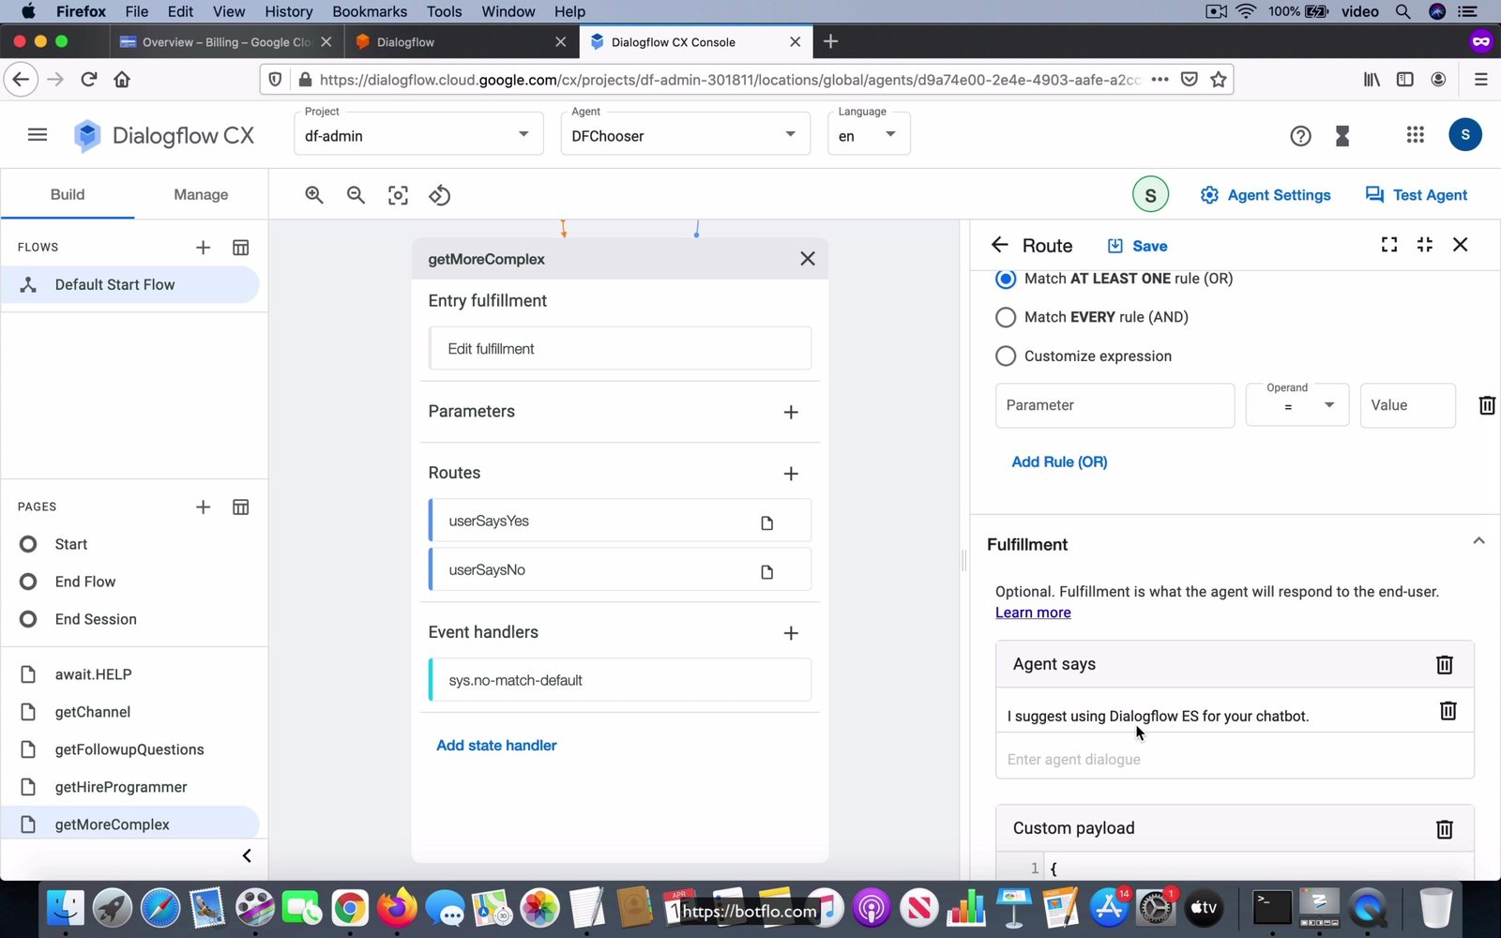
Task: Switch to the Overview – Billing browser tab
Action: click(224, 42)
